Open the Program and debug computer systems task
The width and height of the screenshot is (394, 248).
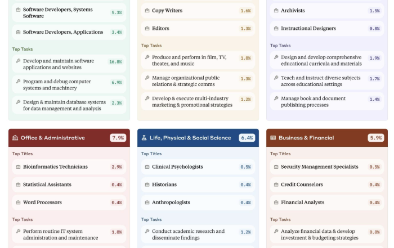pos(69,84)
